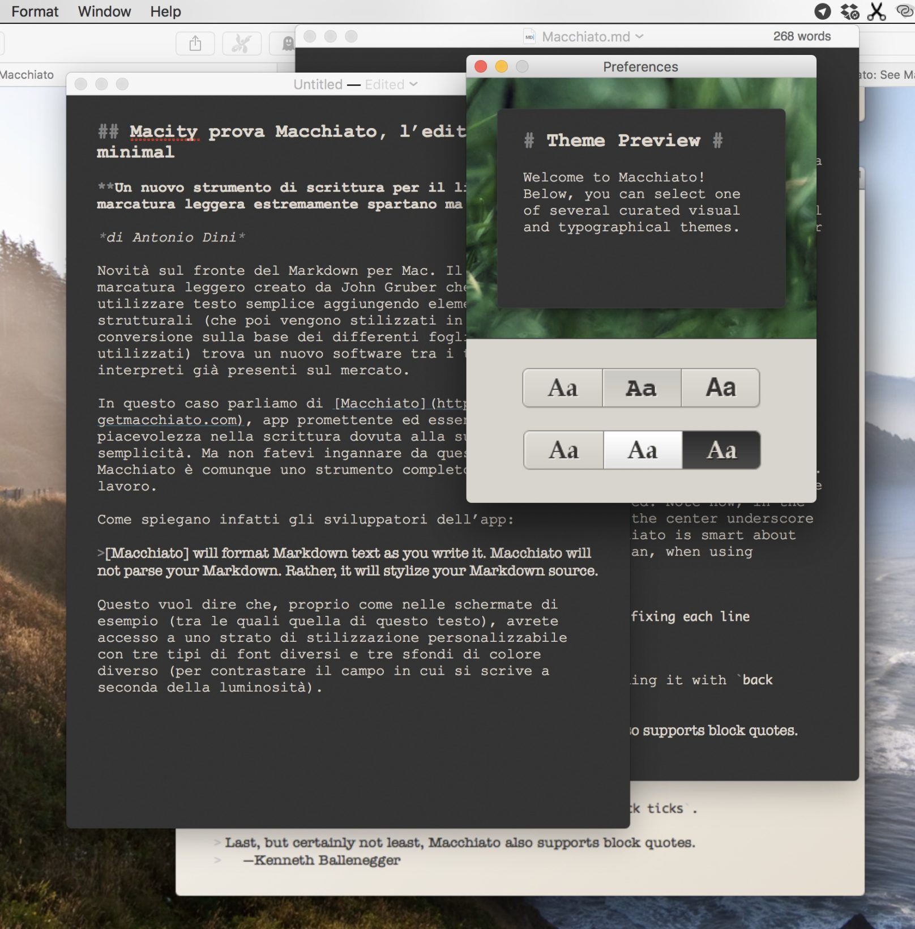Image resolution: width=915 pixels, height=929 pixels.
Task: Close the Preferences window
Action: coord(481,67)
